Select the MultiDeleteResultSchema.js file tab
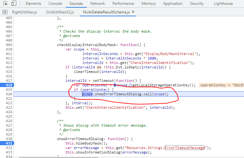This screenshot has width=244, height=158. click(106, 12)
